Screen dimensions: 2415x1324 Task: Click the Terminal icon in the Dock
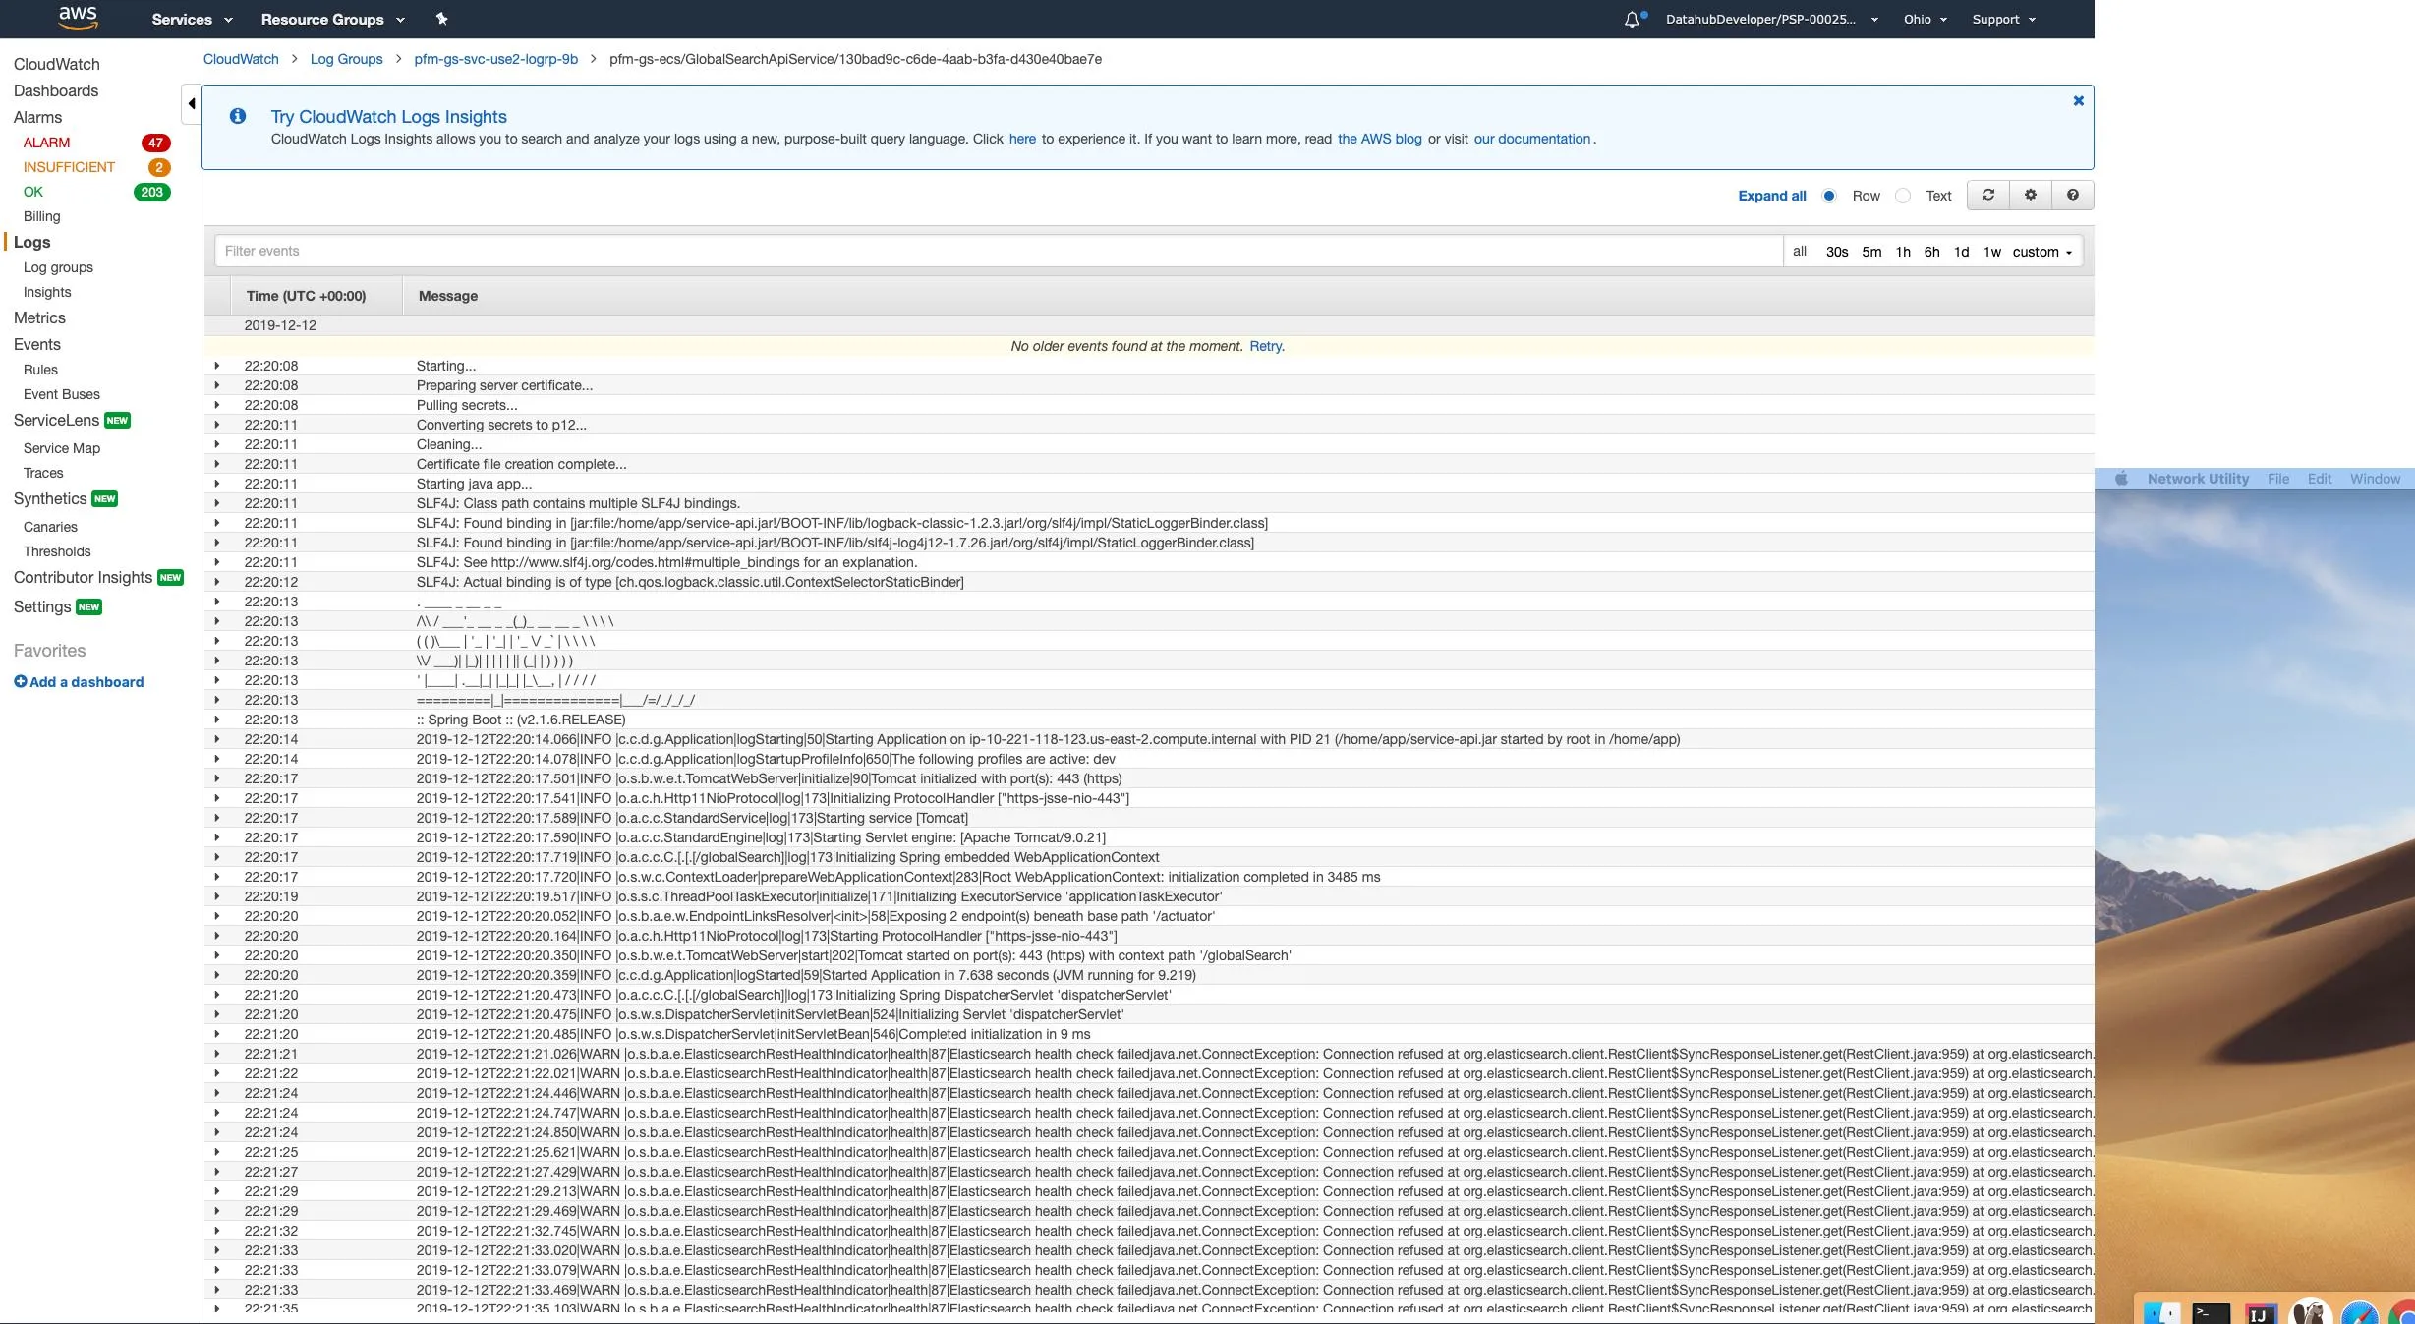click(x=2211, y=1313)
